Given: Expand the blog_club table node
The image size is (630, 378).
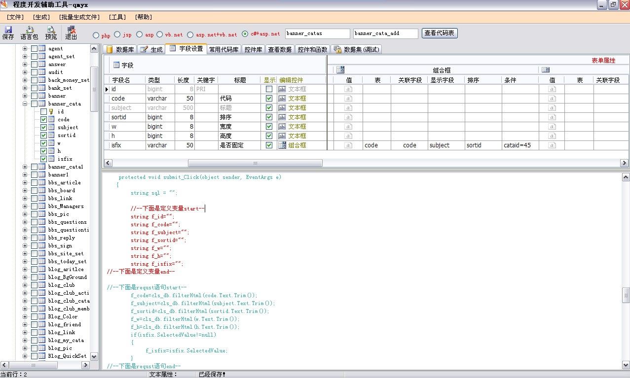Looking at the screenshot, I should coord(25,285).
